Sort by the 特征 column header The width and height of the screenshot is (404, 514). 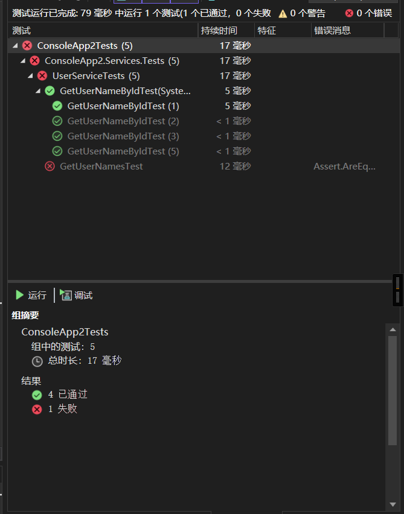(x=283, y=31)
